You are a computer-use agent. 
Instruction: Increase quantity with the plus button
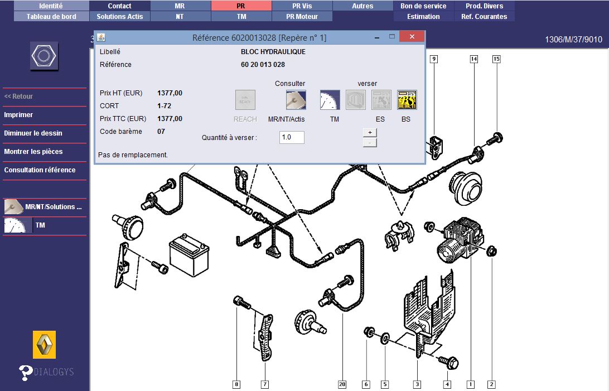[x=369, y=133]
